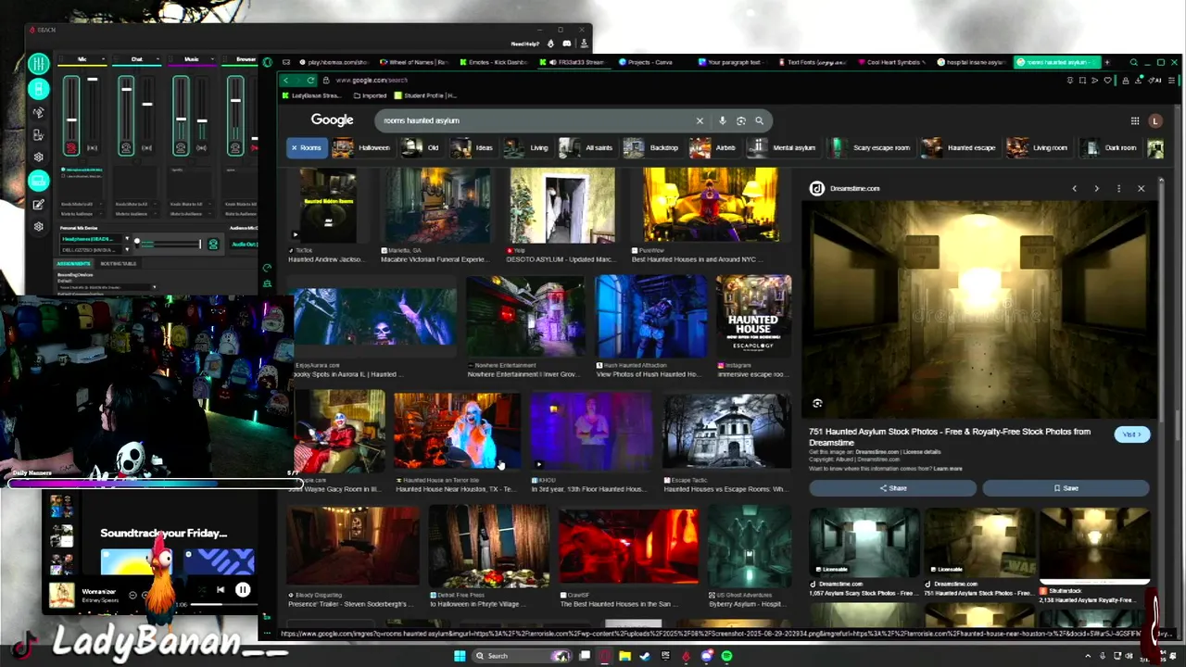Toggle the Browser channel headphone mute button

(x=235, y=148)
